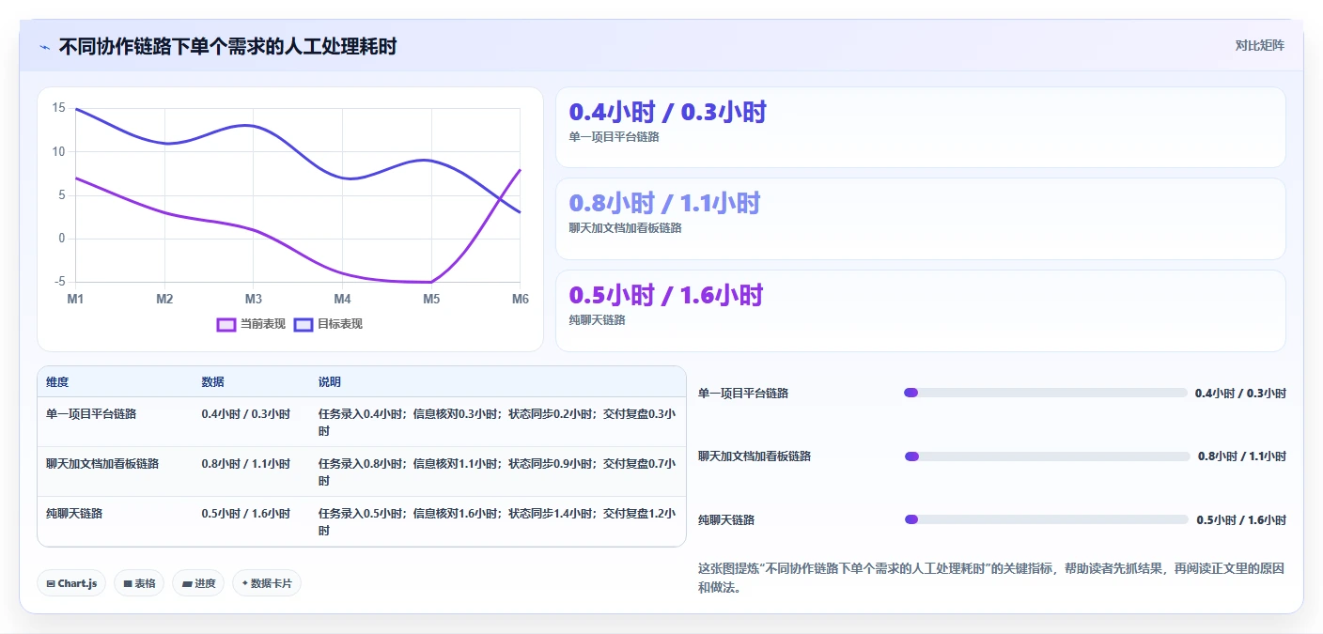Select table cell 单一项目平台链路
Image resolution: width=1323 pixels, height=634 pixels.
(x=91, y=413)
